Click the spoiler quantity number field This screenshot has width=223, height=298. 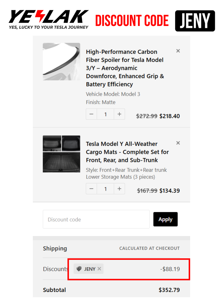(x=105, y=114)
